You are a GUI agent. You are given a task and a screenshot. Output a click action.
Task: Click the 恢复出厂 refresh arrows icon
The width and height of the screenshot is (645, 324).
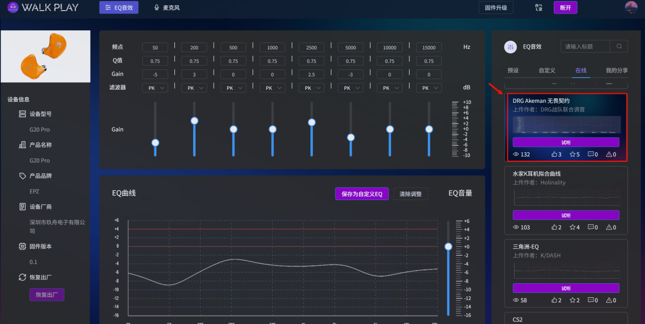click(22, 277)
